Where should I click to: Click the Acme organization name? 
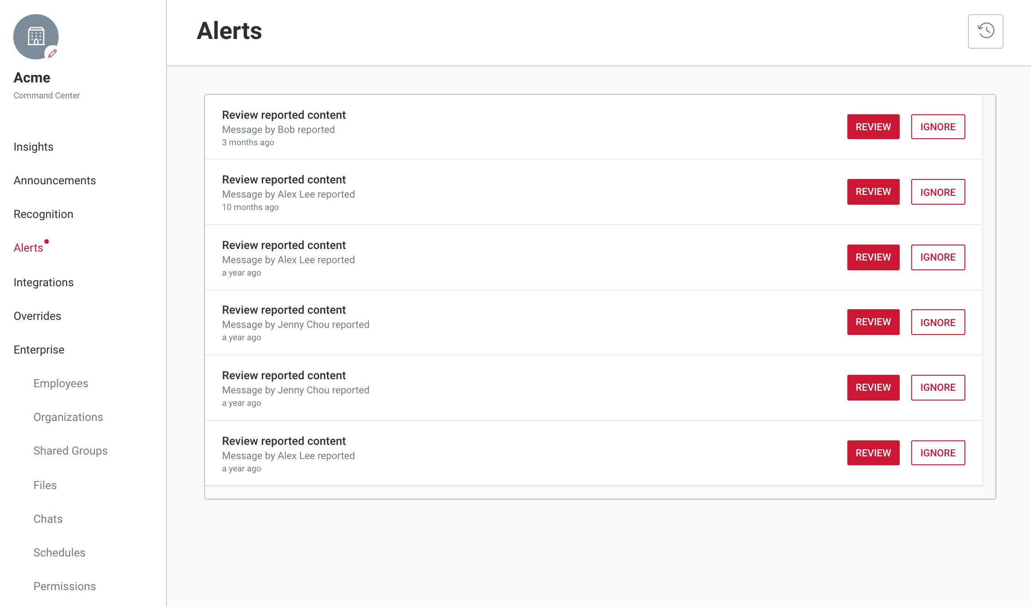click(32, 78)
